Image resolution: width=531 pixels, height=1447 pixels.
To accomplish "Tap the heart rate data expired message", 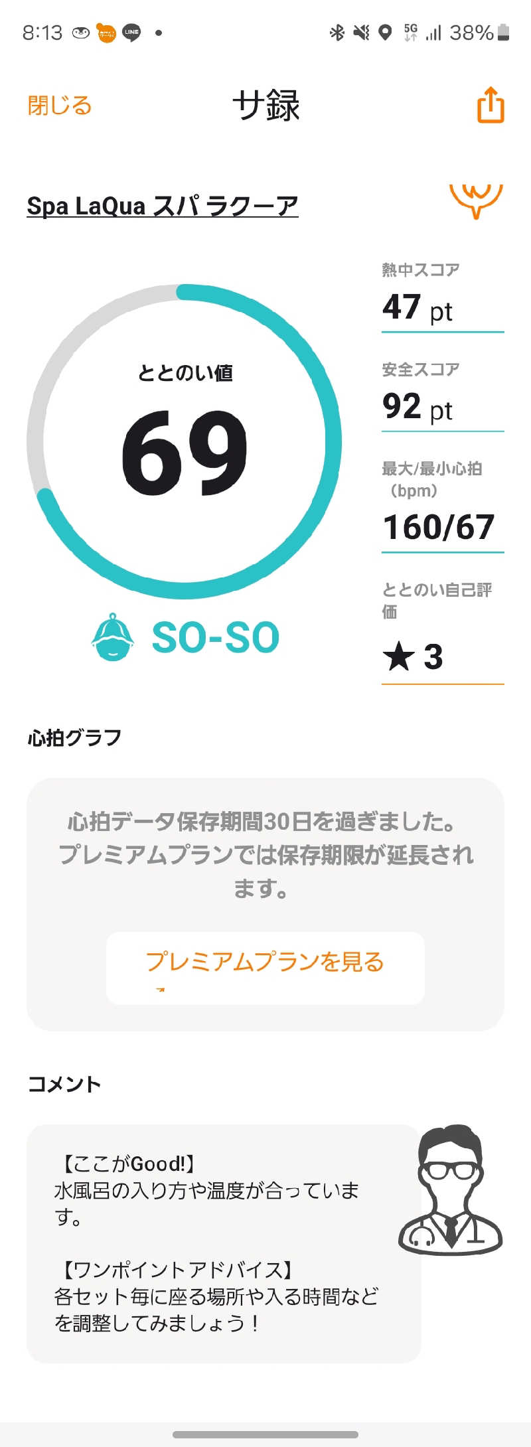I will (x=265, y=855).
